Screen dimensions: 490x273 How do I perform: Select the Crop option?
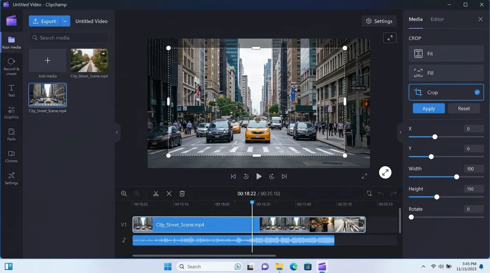click(x=446, y=92)
